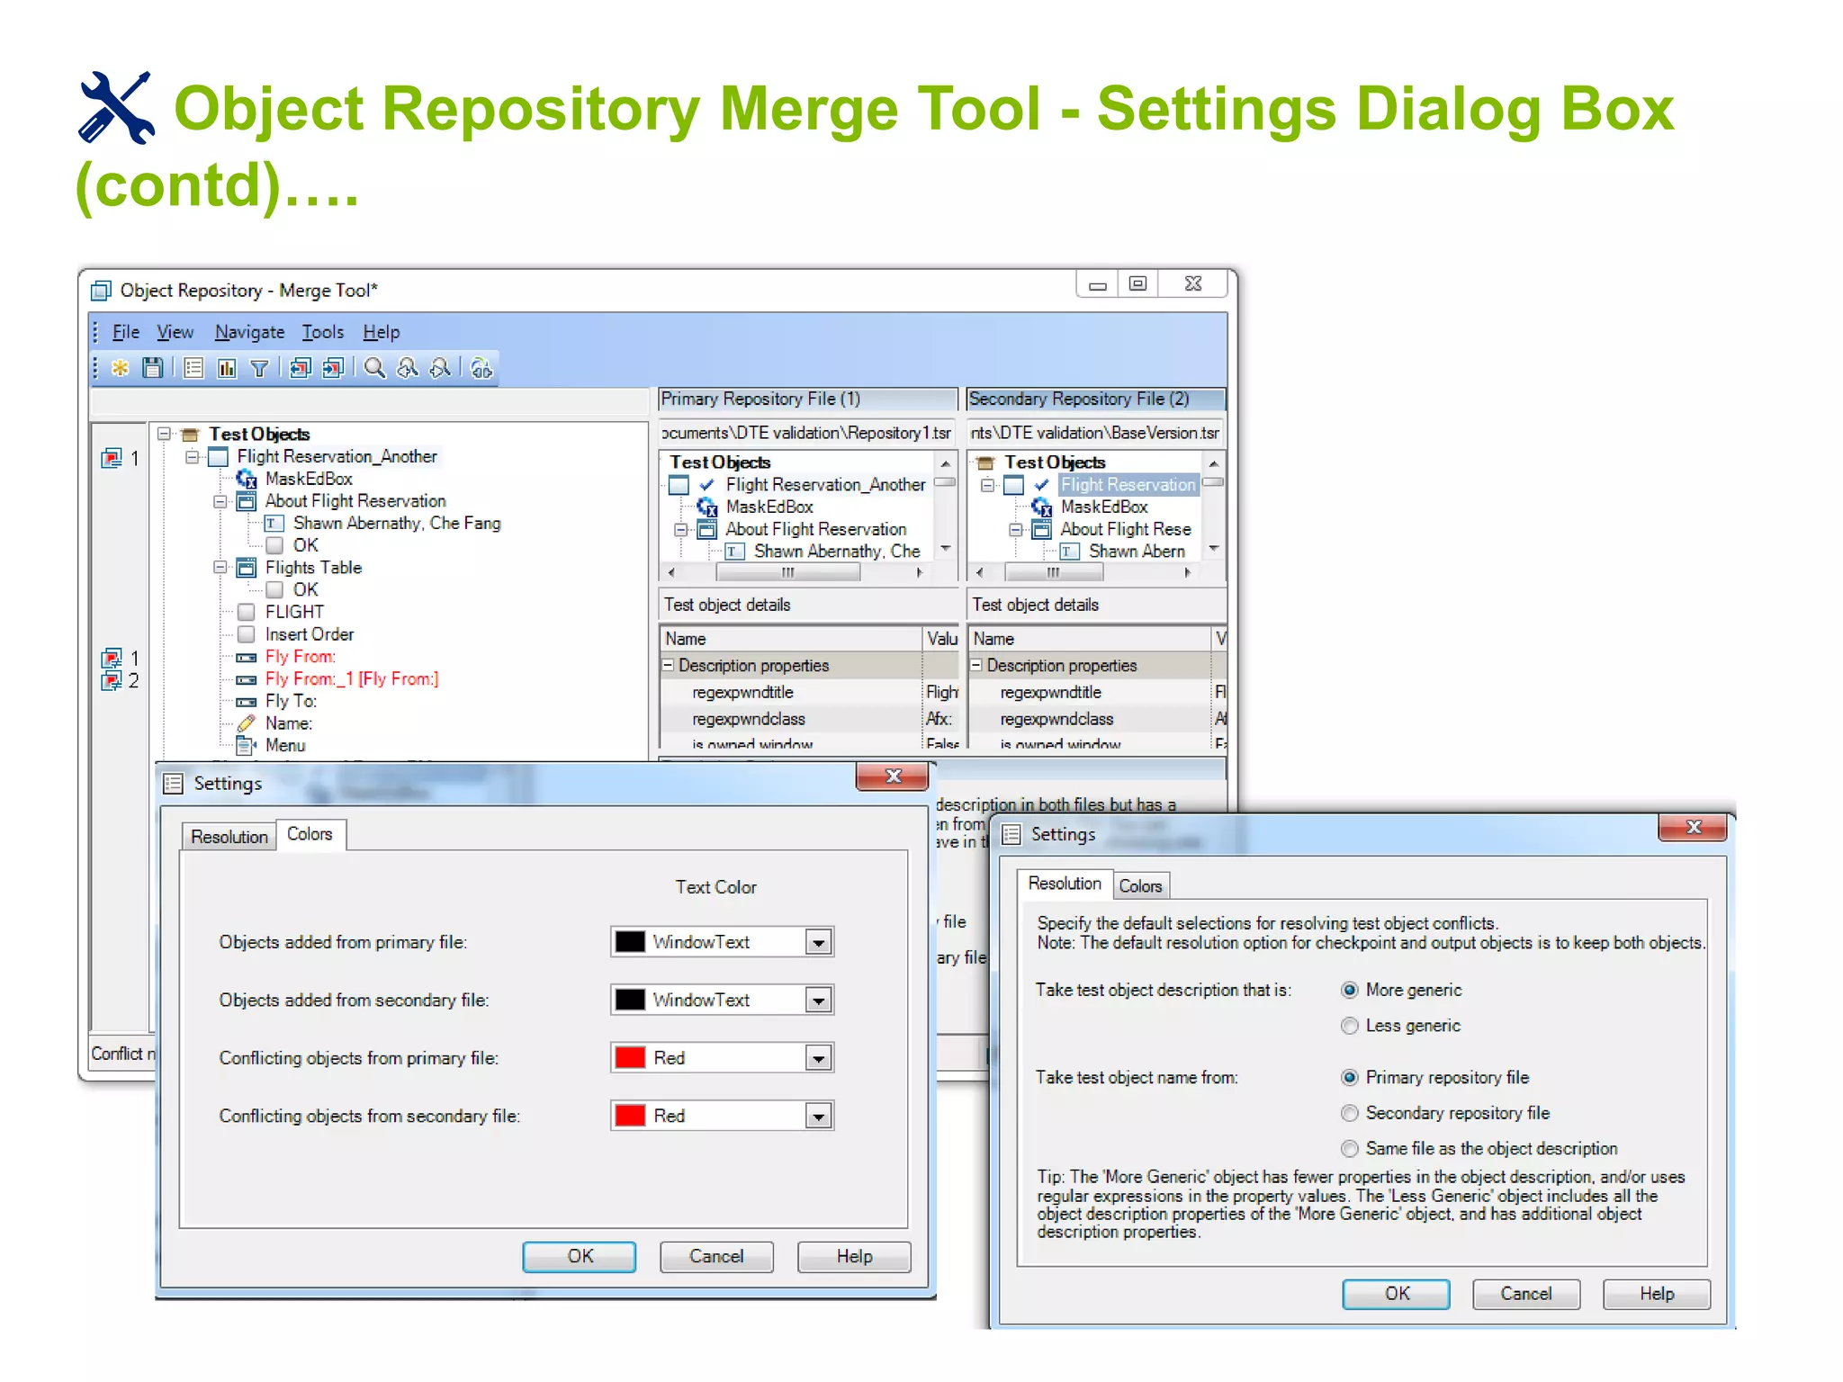Click the Synchronize Nodes toolbar icon
This screenshot has width=1843, height=1382.
point(481,368)
